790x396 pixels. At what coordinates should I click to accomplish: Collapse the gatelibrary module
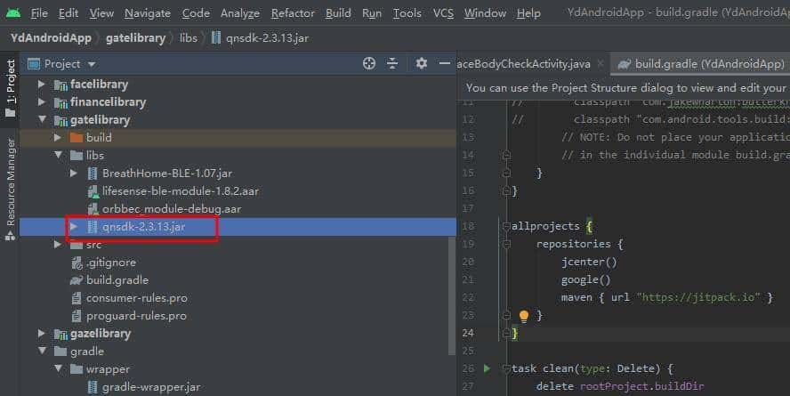[42, 119]
